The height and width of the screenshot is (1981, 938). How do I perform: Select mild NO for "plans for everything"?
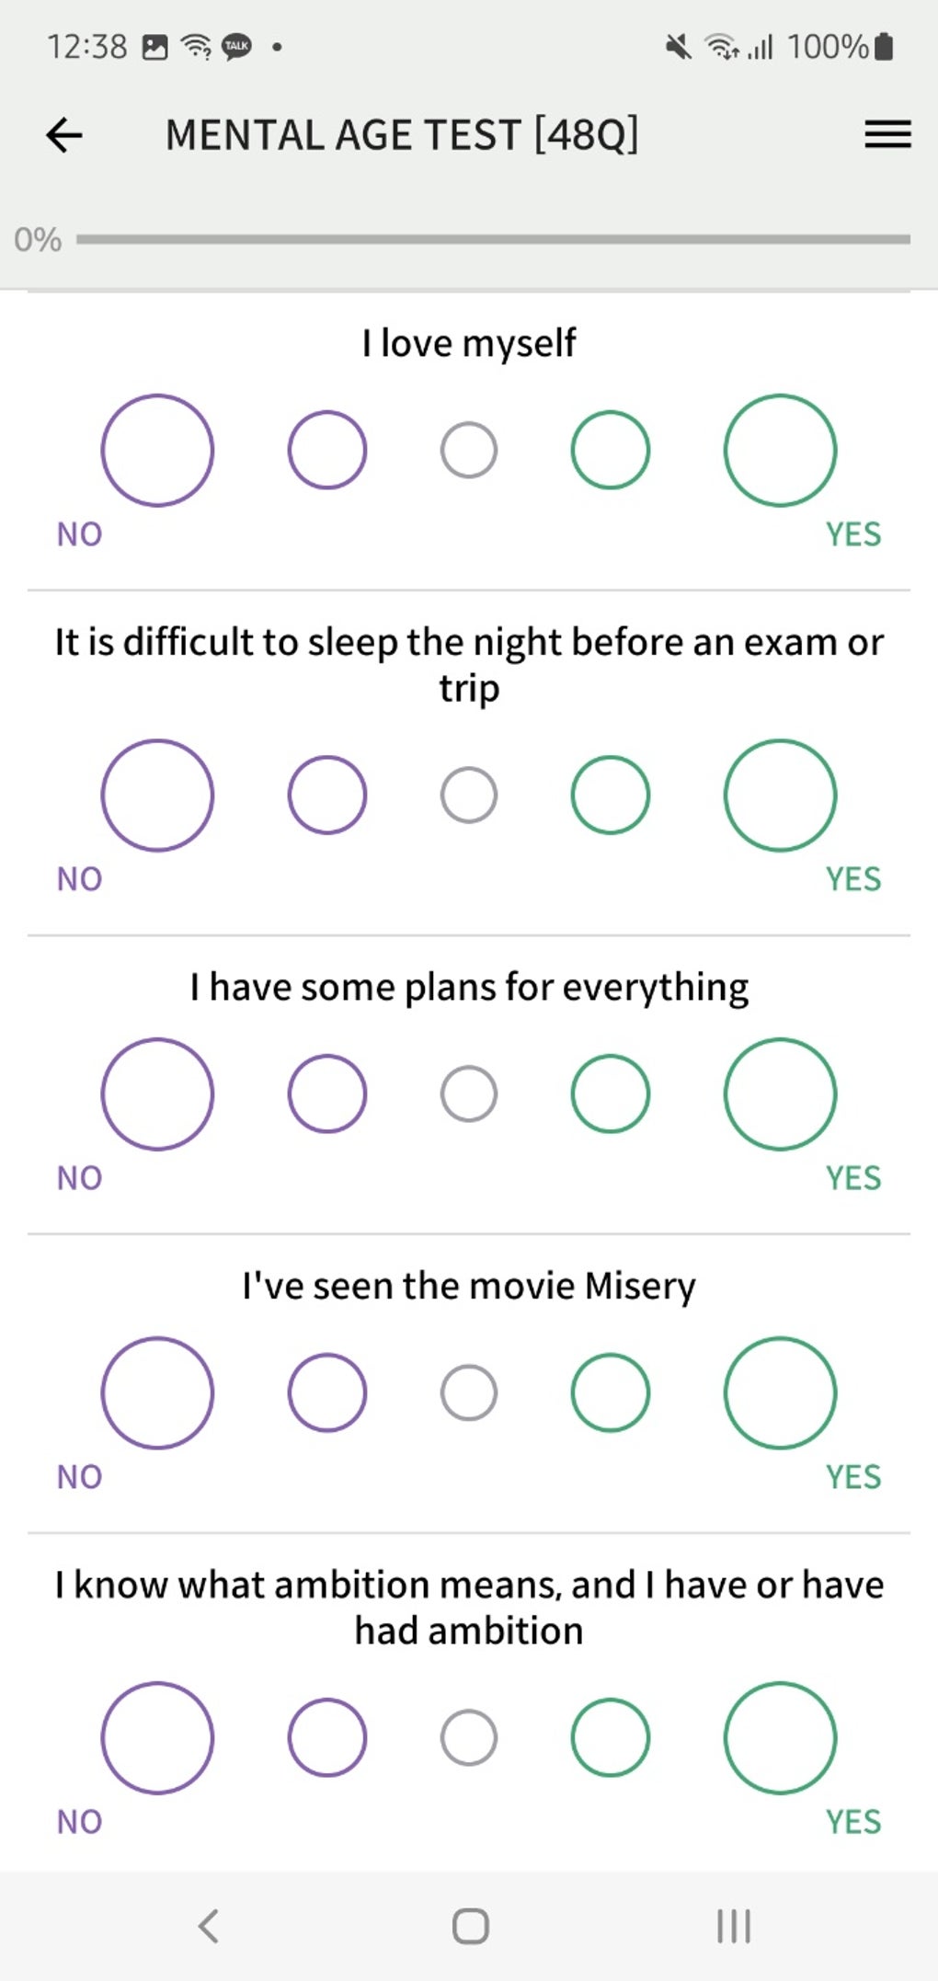[x=327, y=1094]
